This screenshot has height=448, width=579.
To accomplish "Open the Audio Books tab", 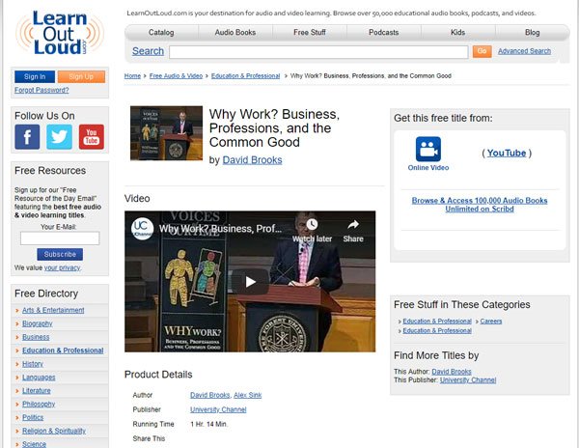I will [x=235, y=33].
